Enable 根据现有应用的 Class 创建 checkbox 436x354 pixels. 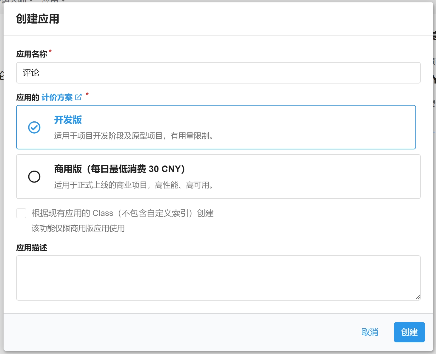pos(21,213)
